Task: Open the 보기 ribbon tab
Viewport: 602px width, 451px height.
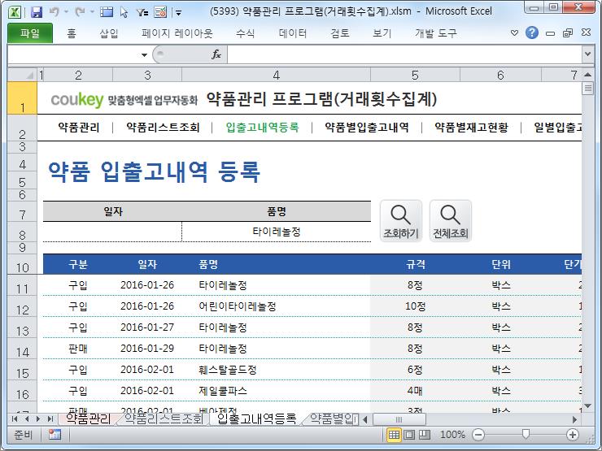Action: point(382,33)
